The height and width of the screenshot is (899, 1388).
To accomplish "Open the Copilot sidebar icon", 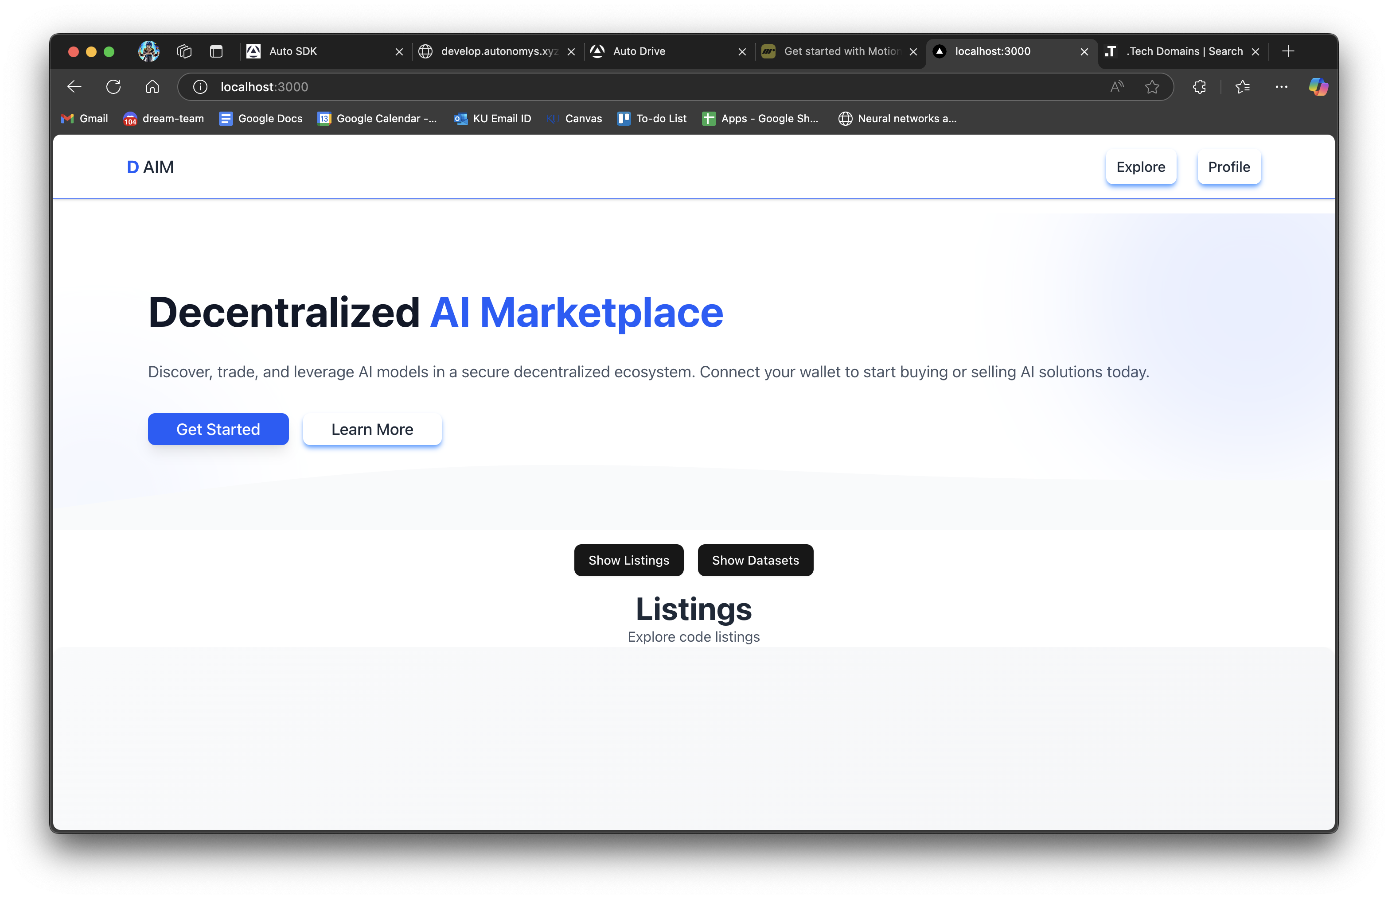I will (x=1318, y=87).
